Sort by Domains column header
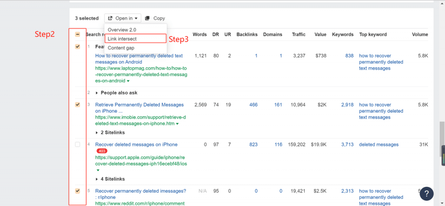 click(x=272, y=35)
